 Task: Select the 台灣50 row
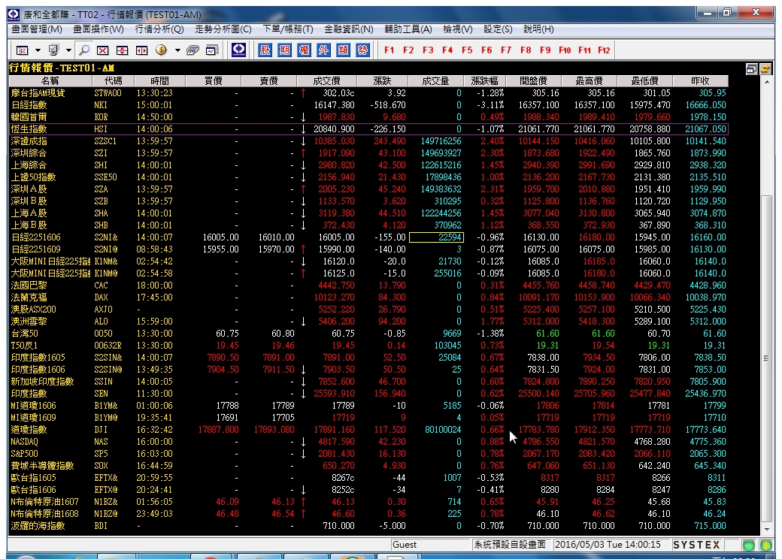coord(368,334)
